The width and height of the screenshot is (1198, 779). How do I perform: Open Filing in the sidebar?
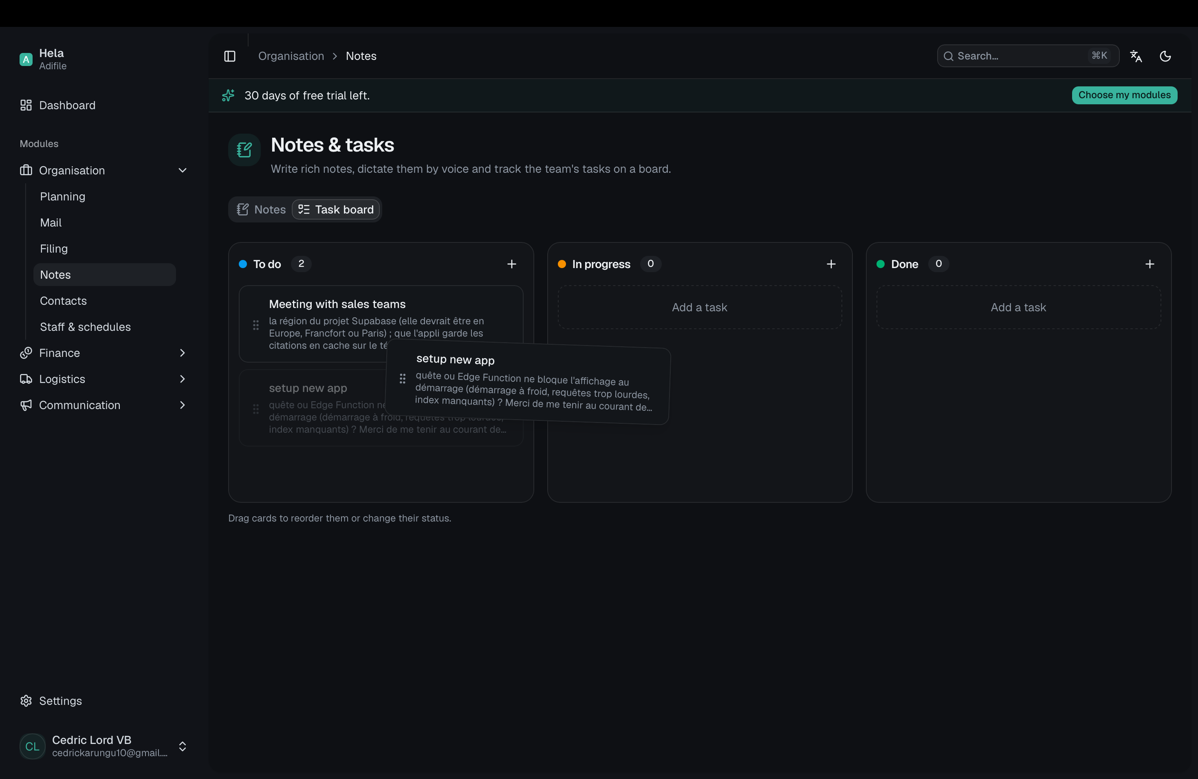(105, 249)
